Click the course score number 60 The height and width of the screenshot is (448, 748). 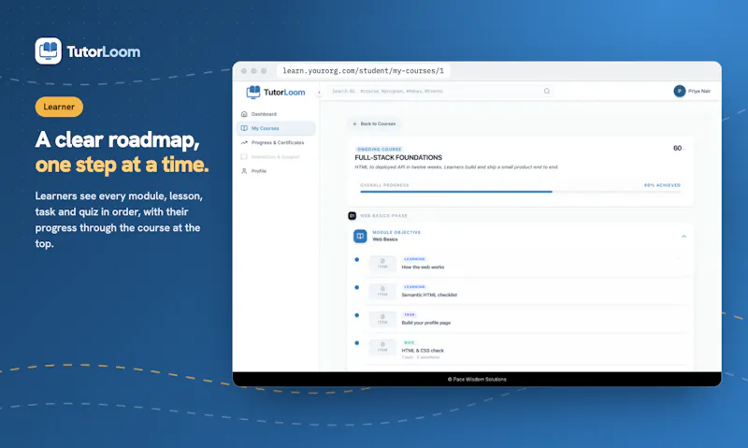coord(677,148)
